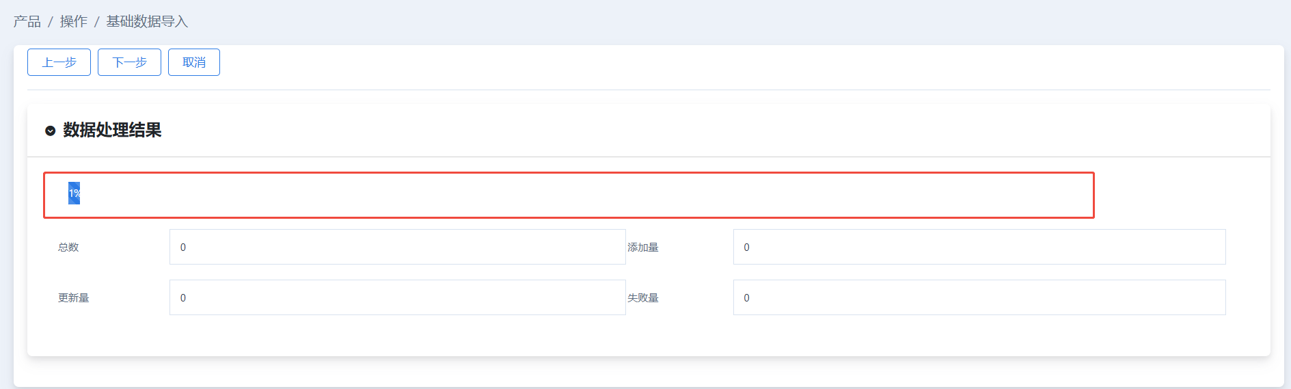Collapse the 数据处理结果 section chevron icon
Image resolution: width=1291 pixels, height=389 pixels.
coord(50,131)
